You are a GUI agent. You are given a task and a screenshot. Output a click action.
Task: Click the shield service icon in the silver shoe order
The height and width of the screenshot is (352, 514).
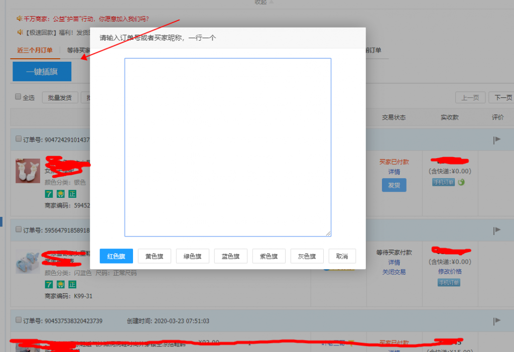(x=61, y=194)
